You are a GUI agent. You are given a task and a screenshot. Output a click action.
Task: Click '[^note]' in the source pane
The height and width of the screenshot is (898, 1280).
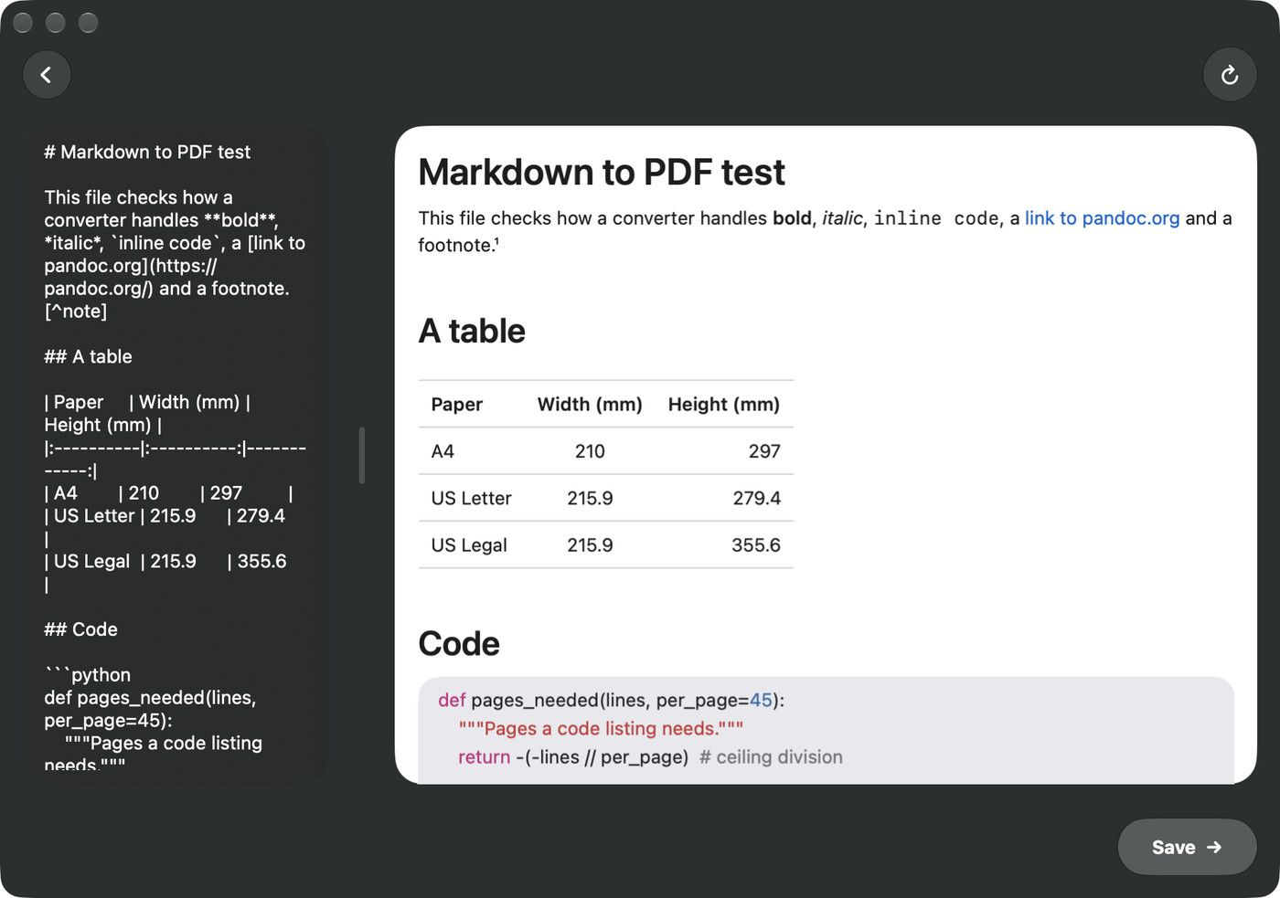(x=76, y=312)
